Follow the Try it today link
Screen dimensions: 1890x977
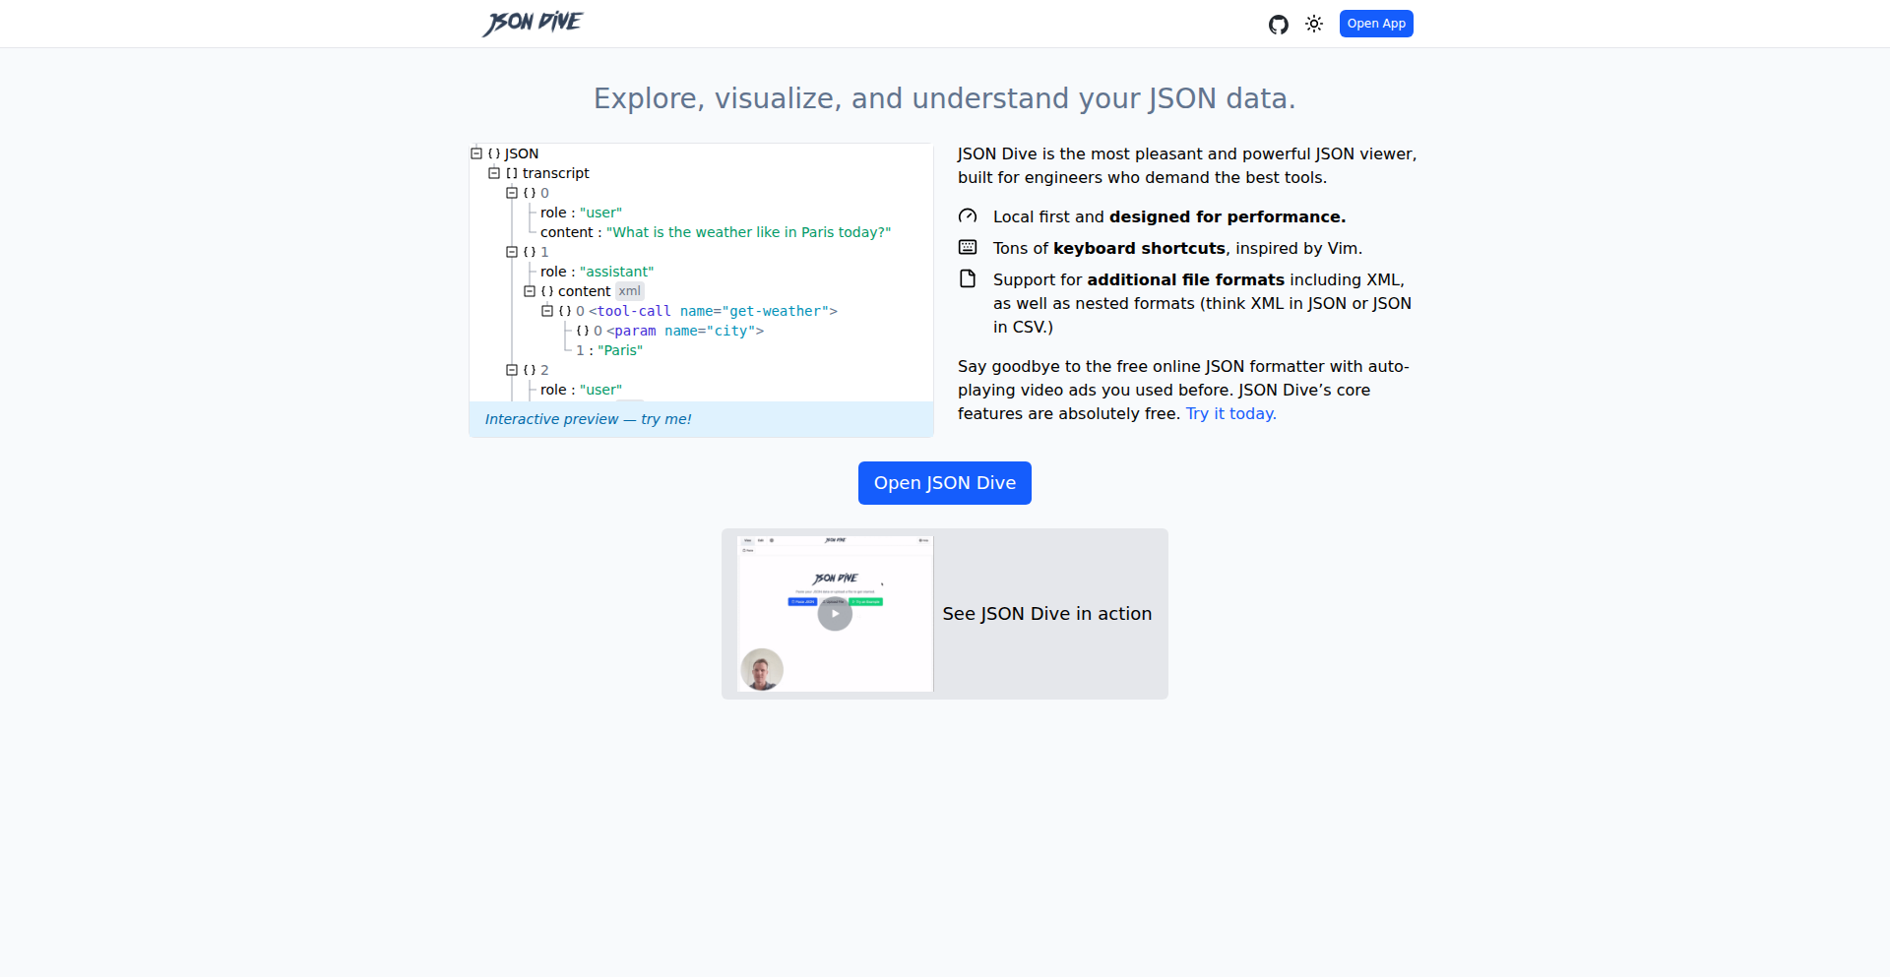coord(1230,413)
